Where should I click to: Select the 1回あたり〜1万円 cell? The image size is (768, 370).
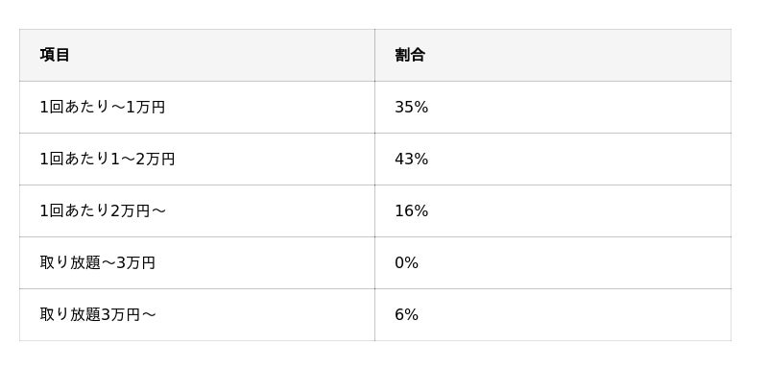pos(197,107)
